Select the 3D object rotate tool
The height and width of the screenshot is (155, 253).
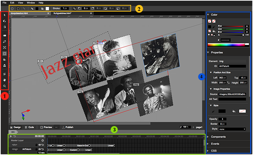click(x=5, y=21)
